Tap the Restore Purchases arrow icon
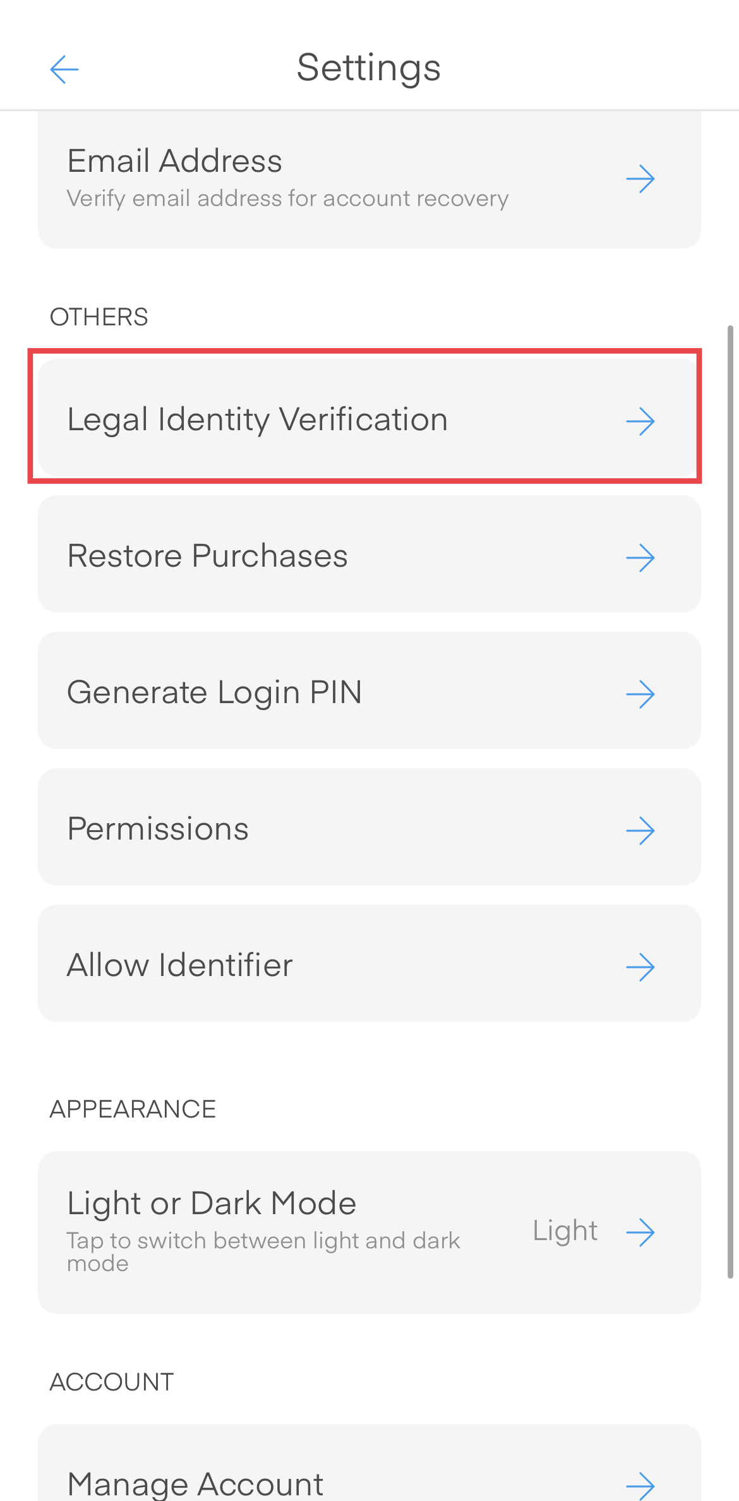The width and height of the screenshot is (739, 1501). point(640,558)
